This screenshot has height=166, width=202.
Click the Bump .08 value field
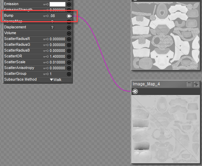(x=52, y=16)
